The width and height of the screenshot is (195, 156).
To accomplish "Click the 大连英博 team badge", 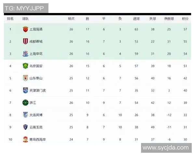I will (25, 115).
